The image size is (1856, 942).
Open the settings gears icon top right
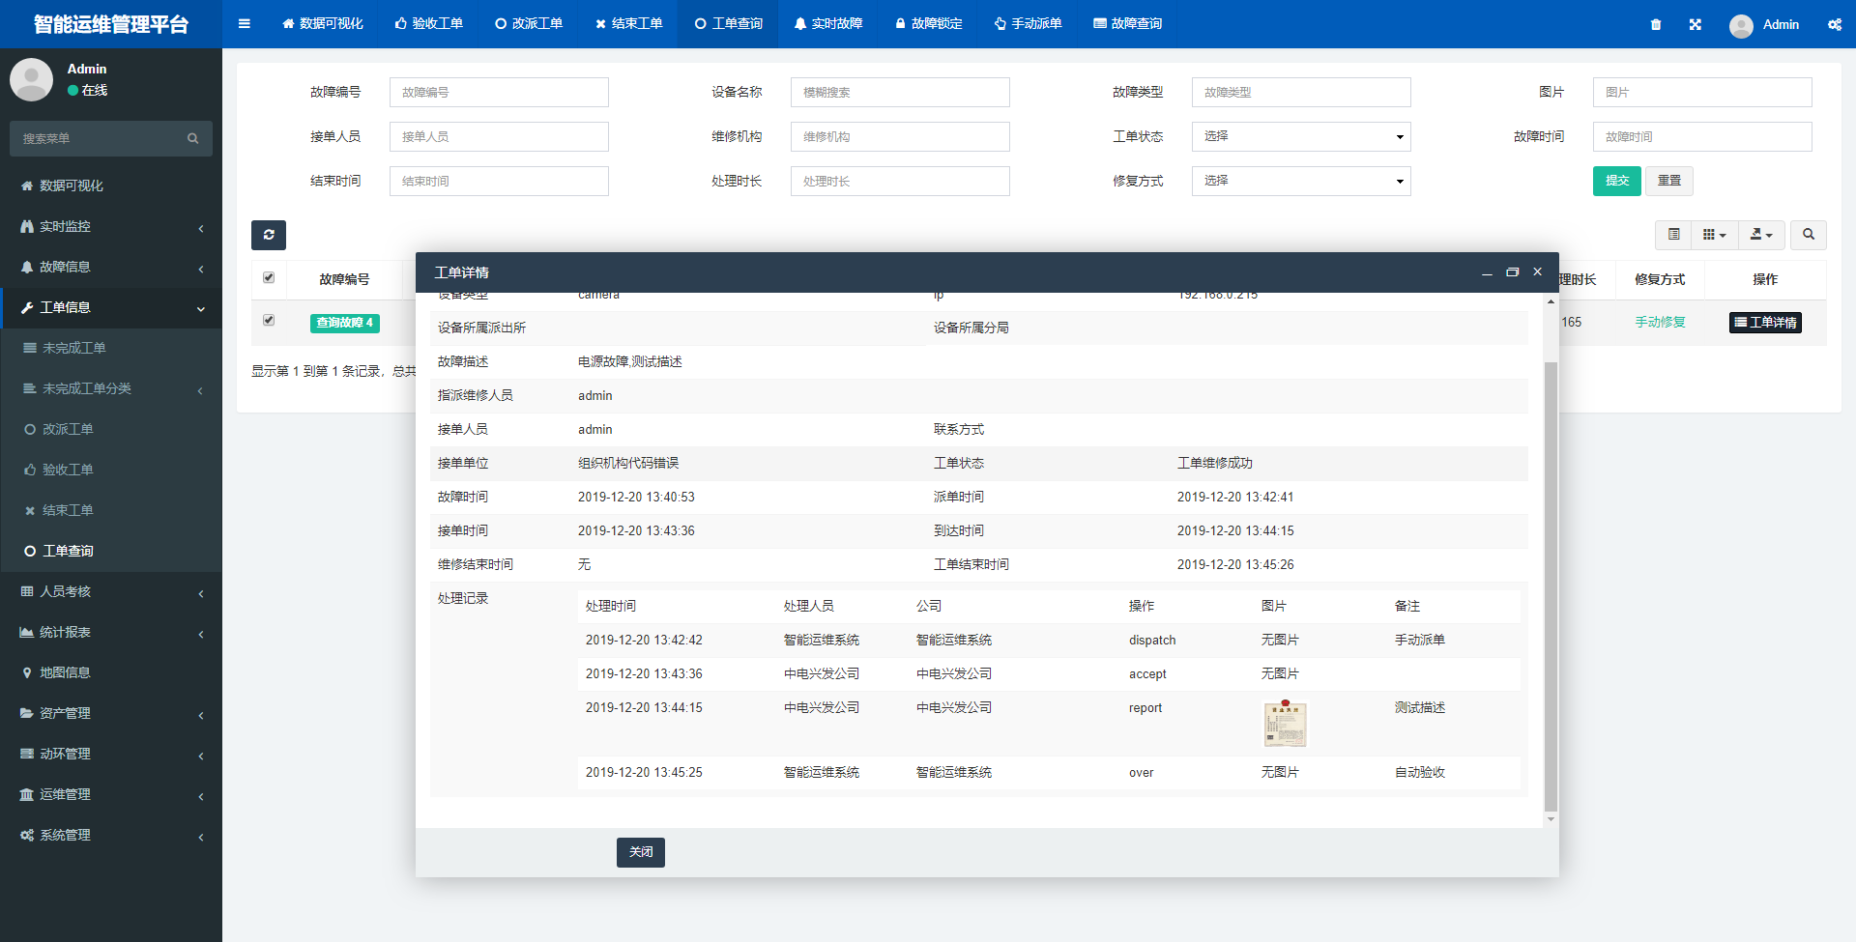1834,25
